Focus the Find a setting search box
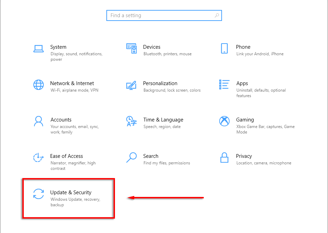 (164, 15)
